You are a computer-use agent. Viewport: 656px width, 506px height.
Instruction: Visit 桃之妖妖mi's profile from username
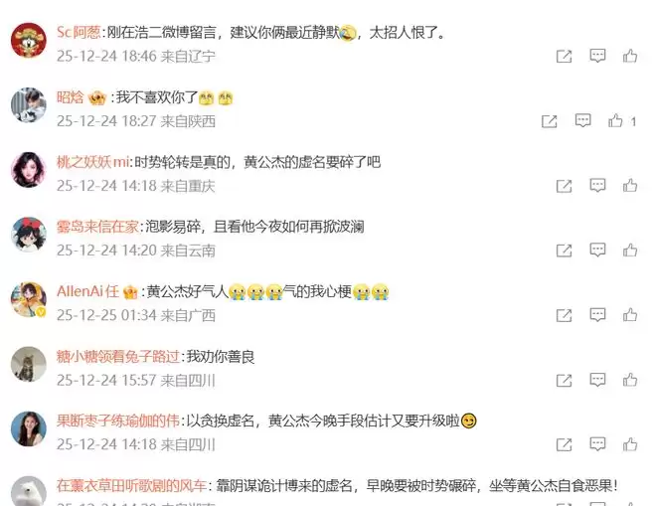(x=92, y=162)
